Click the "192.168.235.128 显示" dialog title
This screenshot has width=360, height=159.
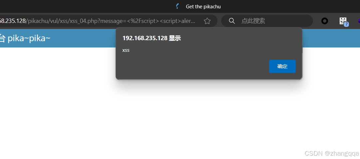[x=152, y=38]
